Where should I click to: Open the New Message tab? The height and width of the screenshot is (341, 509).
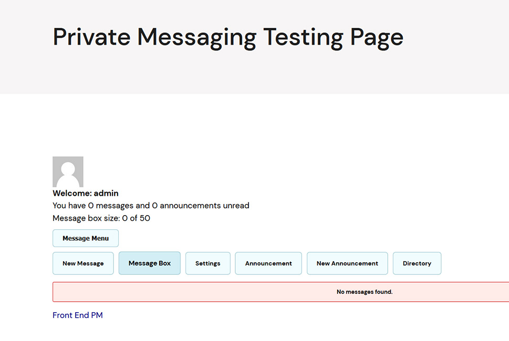[x=83, y=263]
